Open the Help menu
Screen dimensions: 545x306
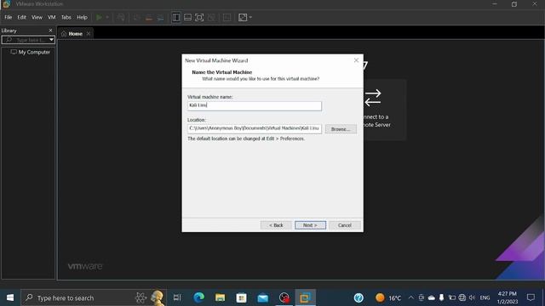click(x=82, y=17)
